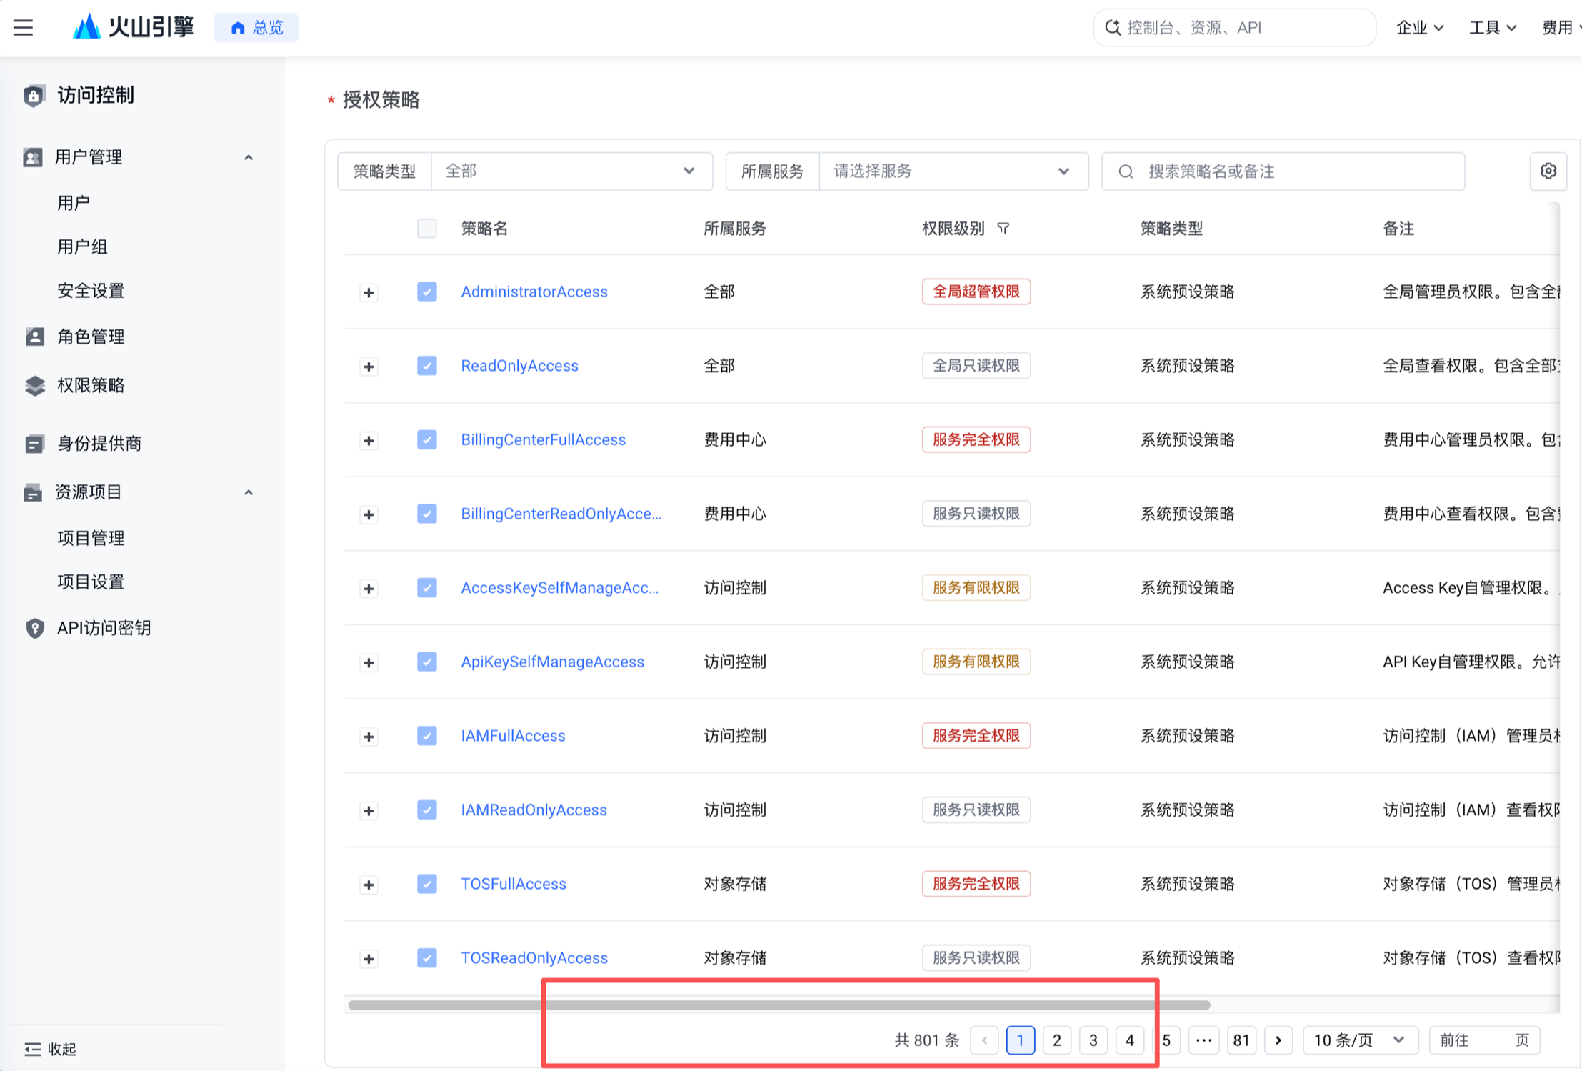The width and height of the screenshot is (1582, 1071).
Task: Expand the ReadOnlyAccess row details
Action: 369,367
